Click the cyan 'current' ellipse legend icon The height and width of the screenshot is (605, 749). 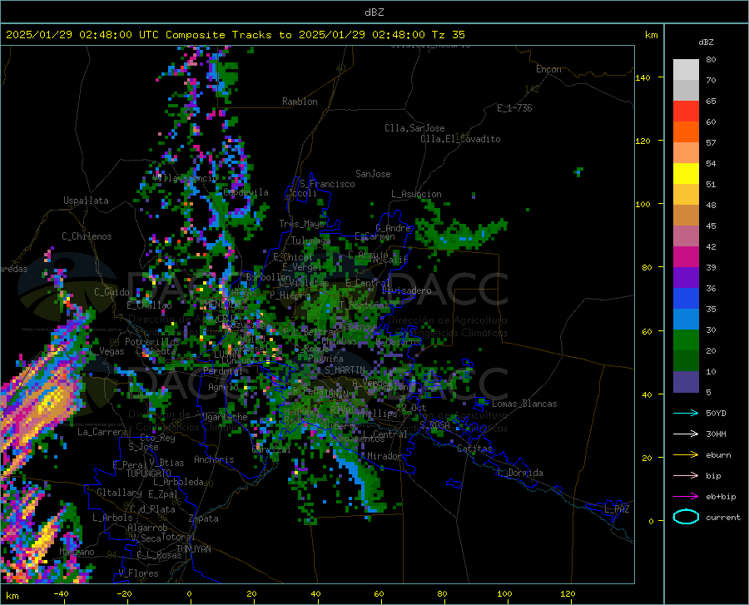point(686,517)
